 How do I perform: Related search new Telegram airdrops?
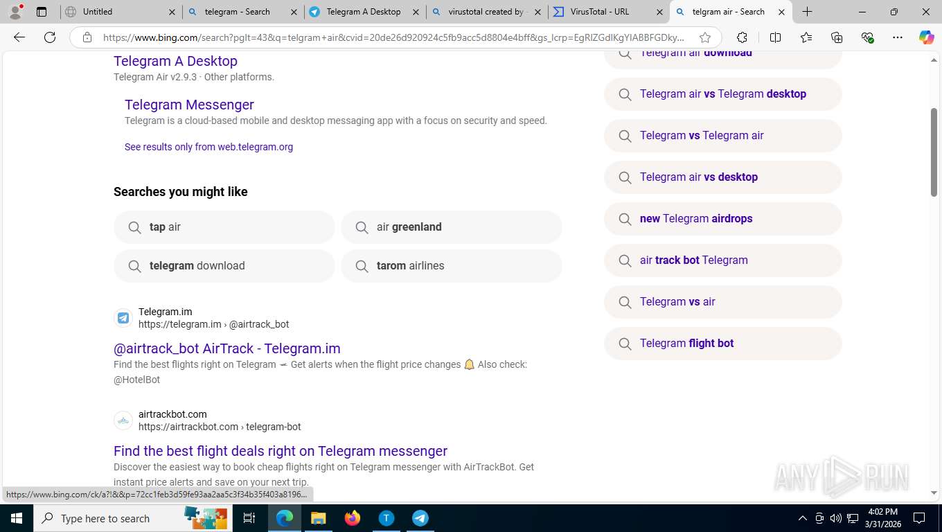tap(723, 219)
